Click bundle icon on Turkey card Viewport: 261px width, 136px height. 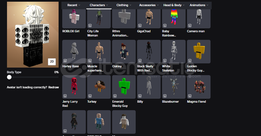click(x=90, y=96)
